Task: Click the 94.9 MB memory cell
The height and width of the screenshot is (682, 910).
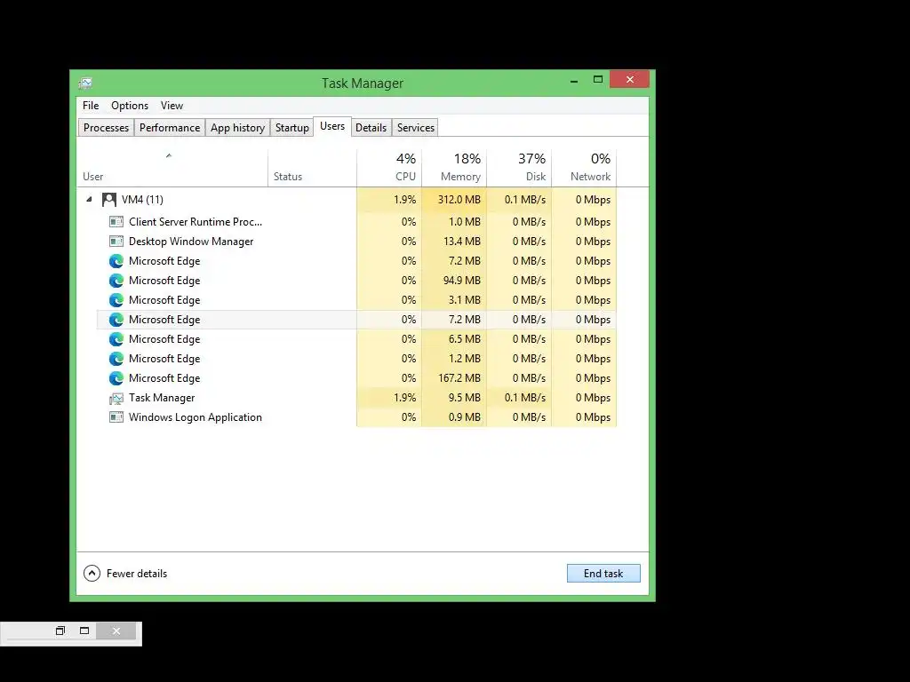Action: 454,281
